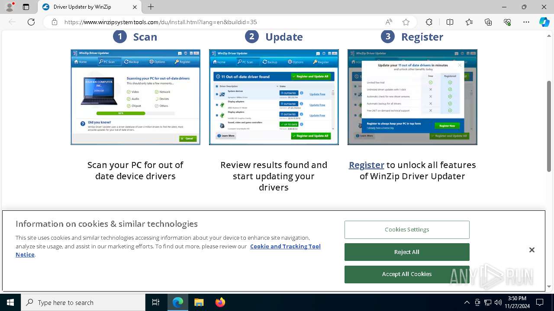Show hidden system tray icons chevron
This screenshot has width=554, height=311.
point(467,302)
